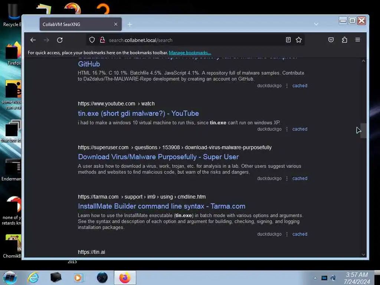Show hidden system tray icons
380x285 pixels.
coord(315,278)
